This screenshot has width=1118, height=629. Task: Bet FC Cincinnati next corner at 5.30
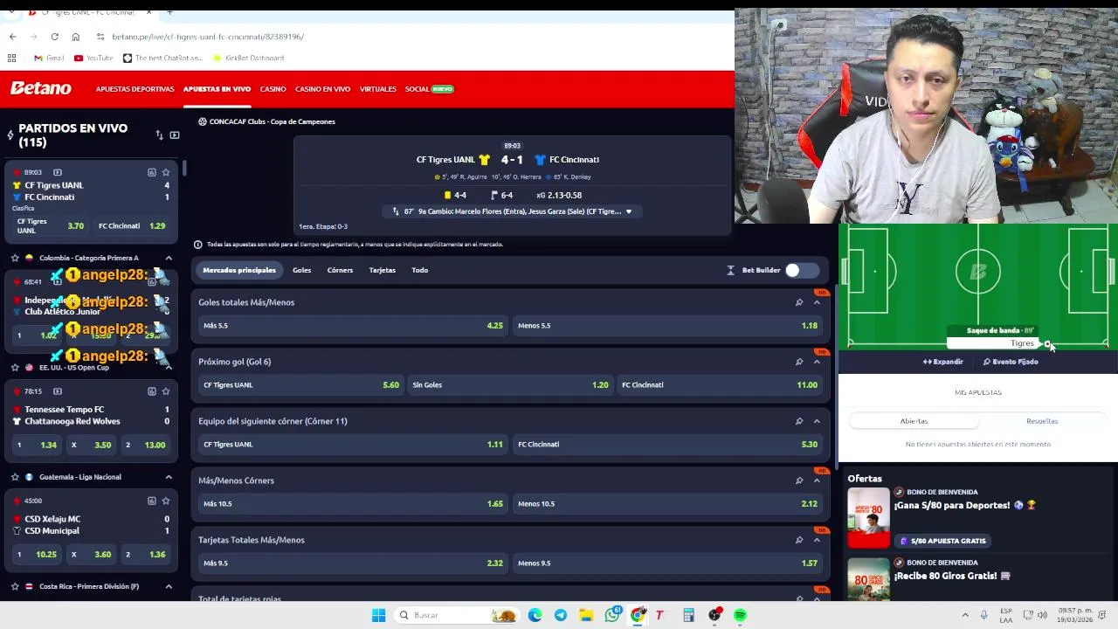pos(667,445)
